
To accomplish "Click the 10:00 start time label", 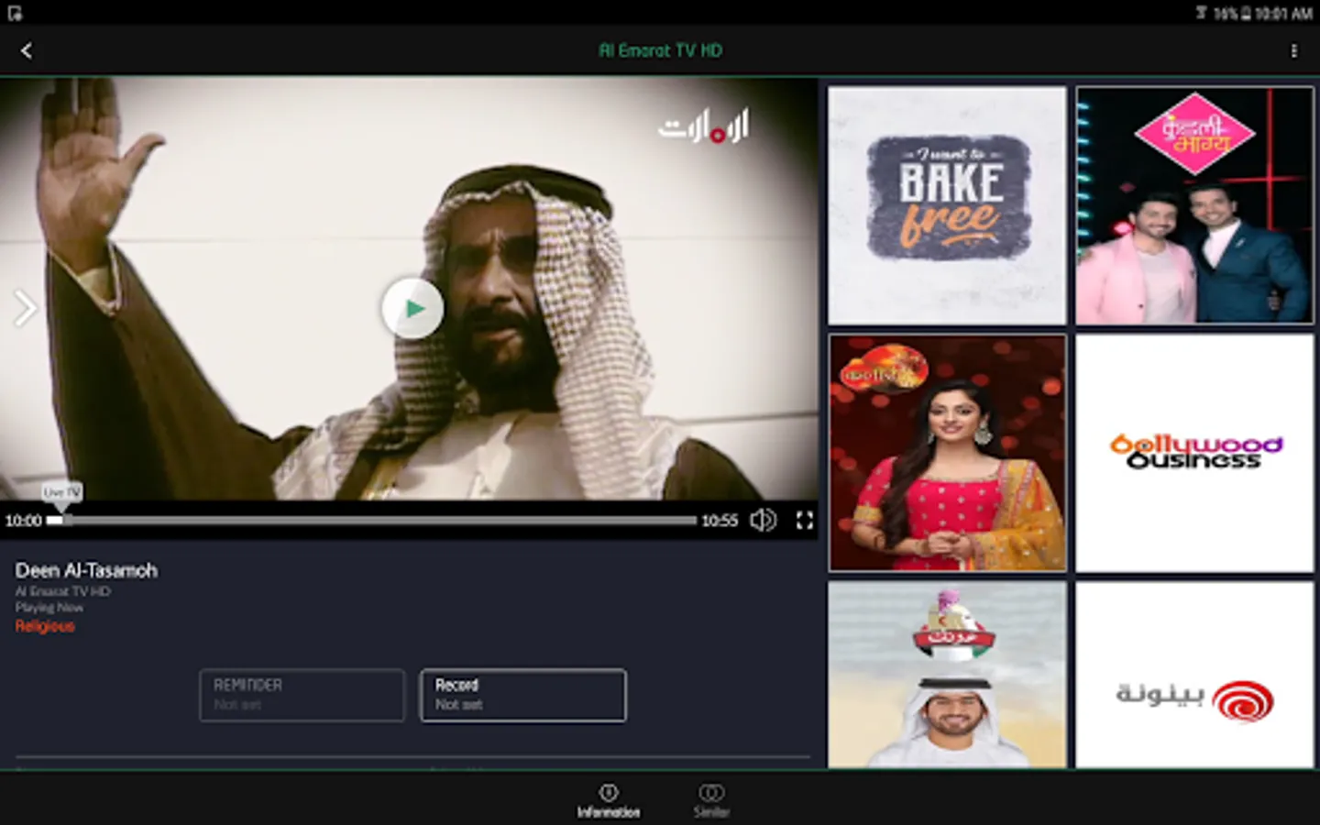I will [23, 521].
